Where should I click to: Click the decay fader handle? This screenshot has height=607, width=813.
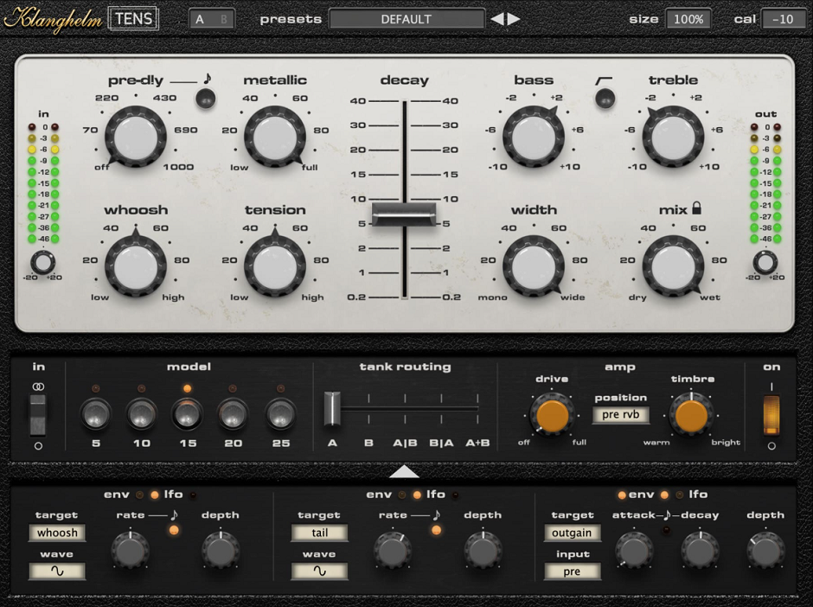coord(404,214)
